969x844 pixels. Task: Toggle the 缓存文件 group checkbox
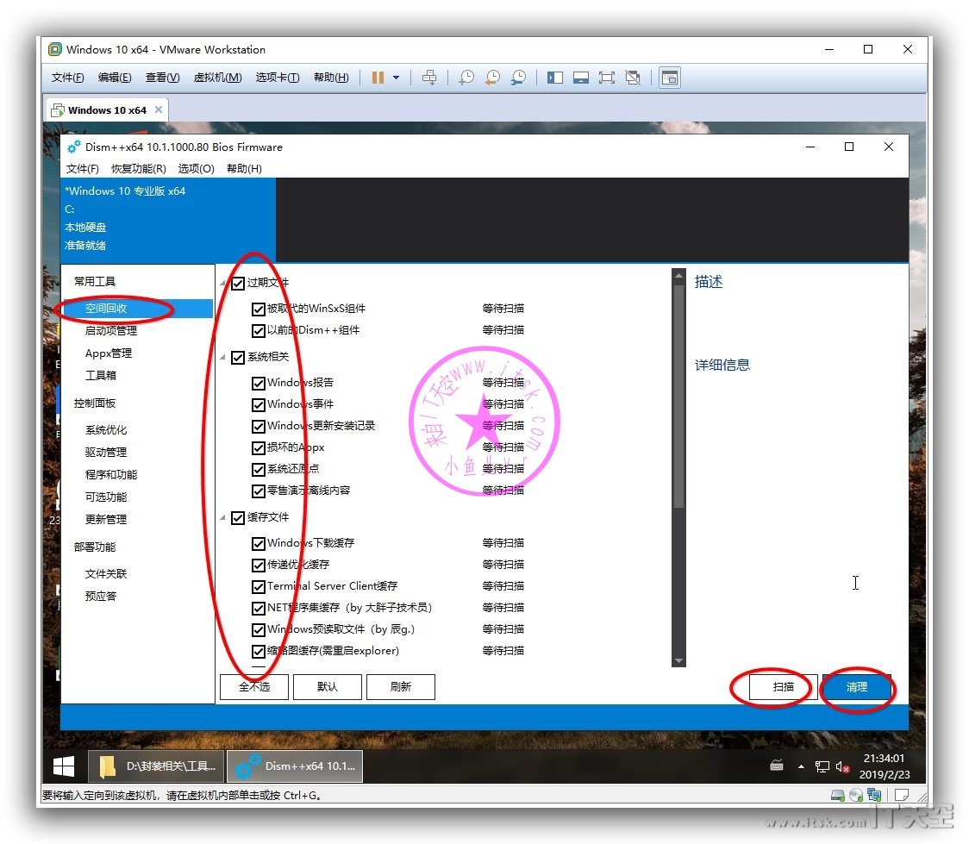coord(238,518)
